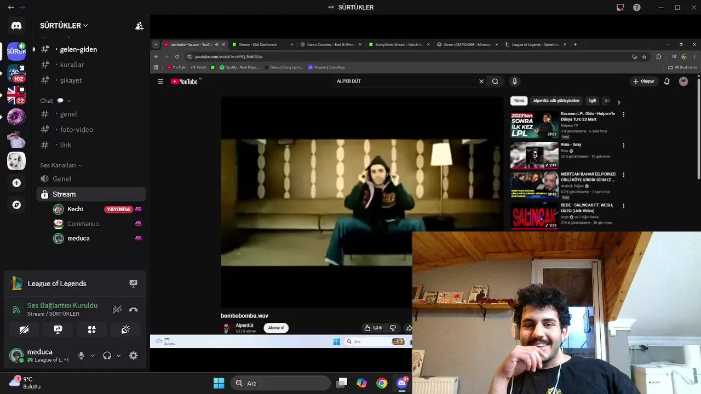Screen dimensions: 701x394
Task: Open Discover servers compass icon
Action: click(x=16, y=205)
